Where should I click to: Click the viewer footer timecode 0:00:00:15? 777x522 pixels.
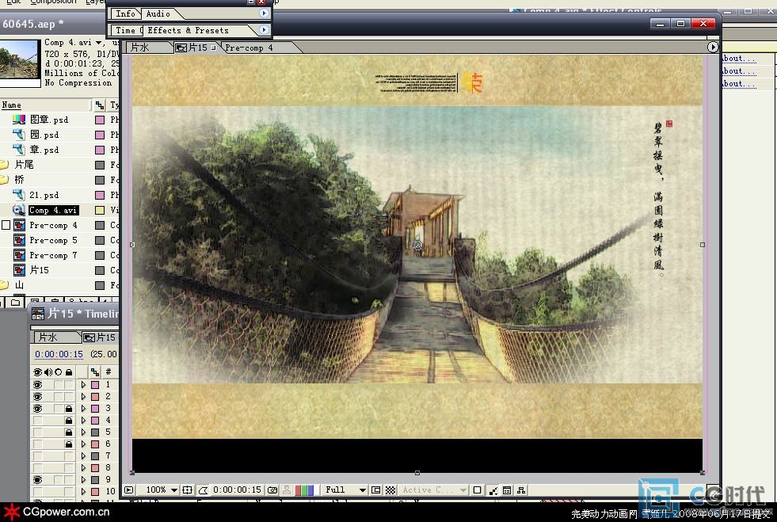click(238, 490)
